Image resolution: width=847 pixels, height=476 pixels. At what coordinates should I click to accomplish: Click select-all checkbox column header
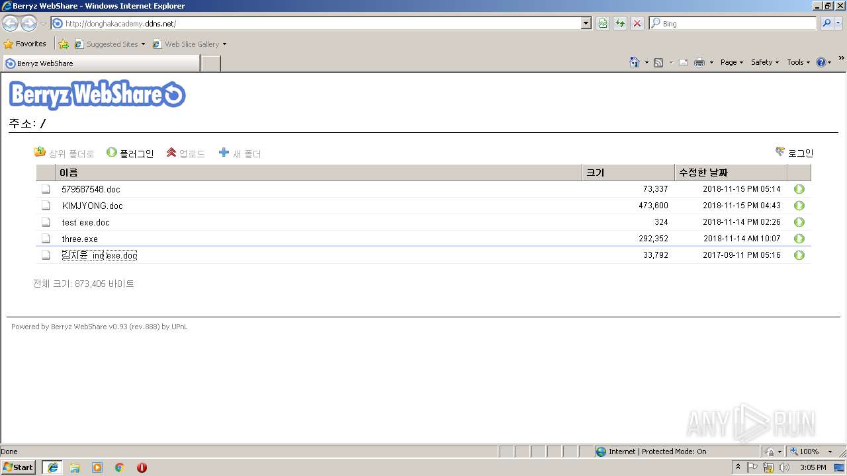46,173
